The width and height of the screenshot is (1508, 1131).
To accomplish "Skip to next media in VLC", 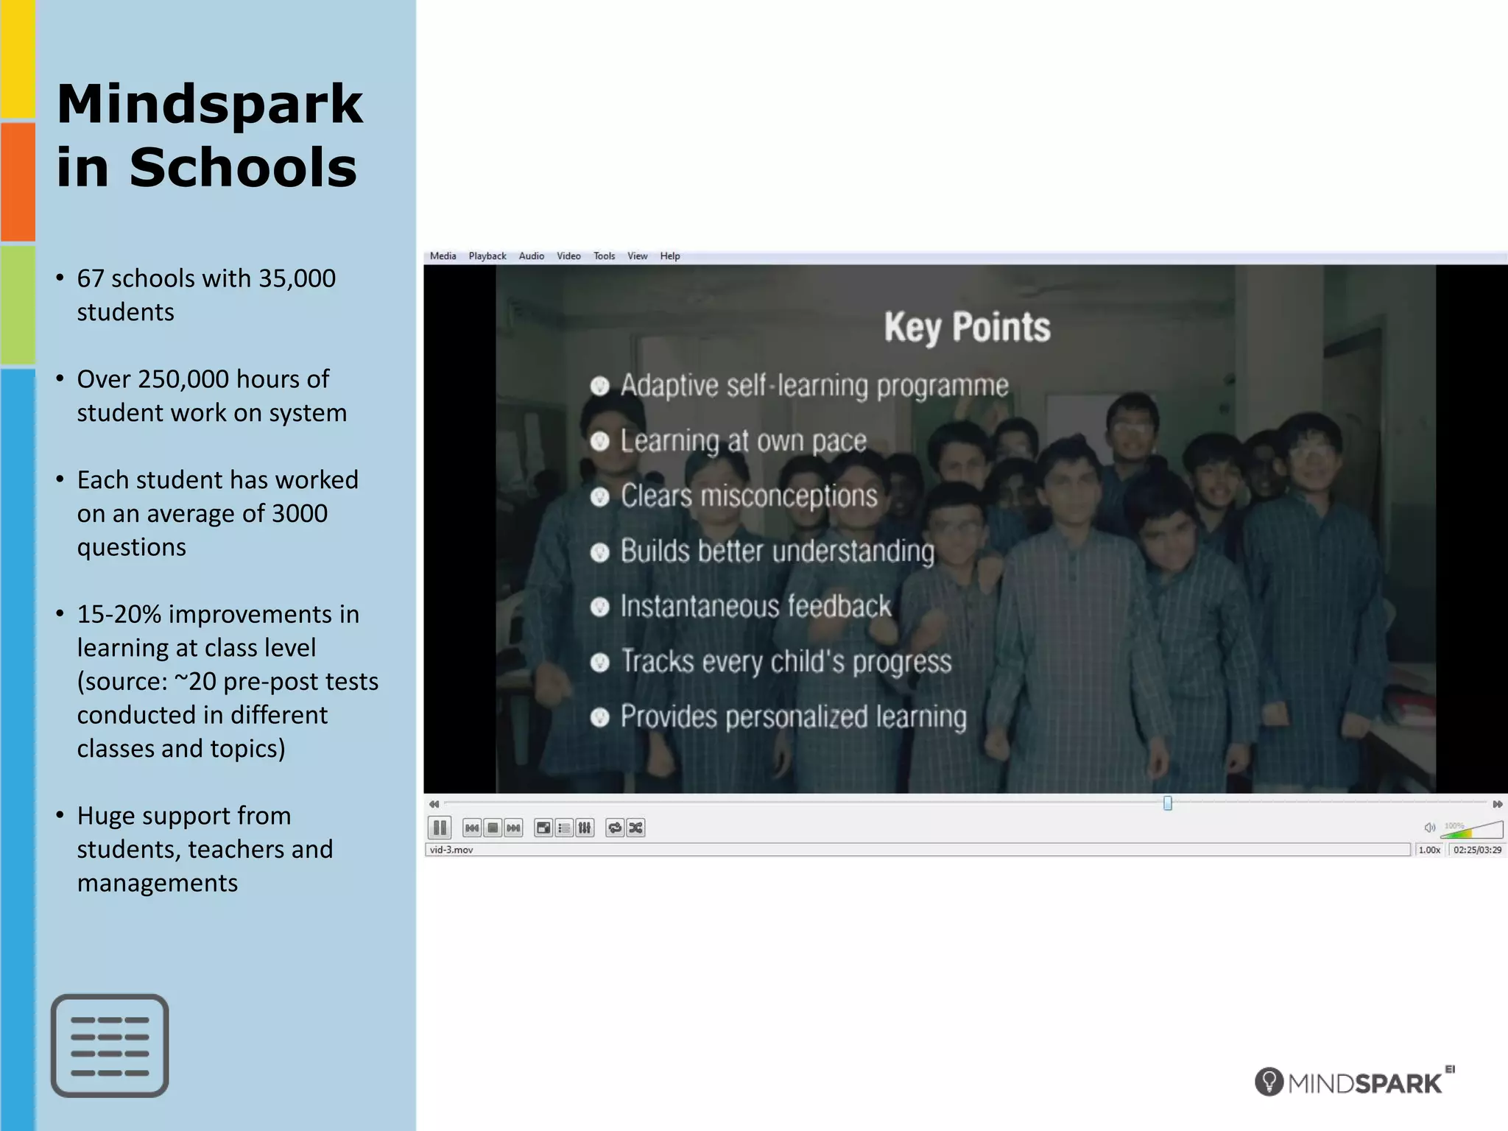I will (513, 828).
